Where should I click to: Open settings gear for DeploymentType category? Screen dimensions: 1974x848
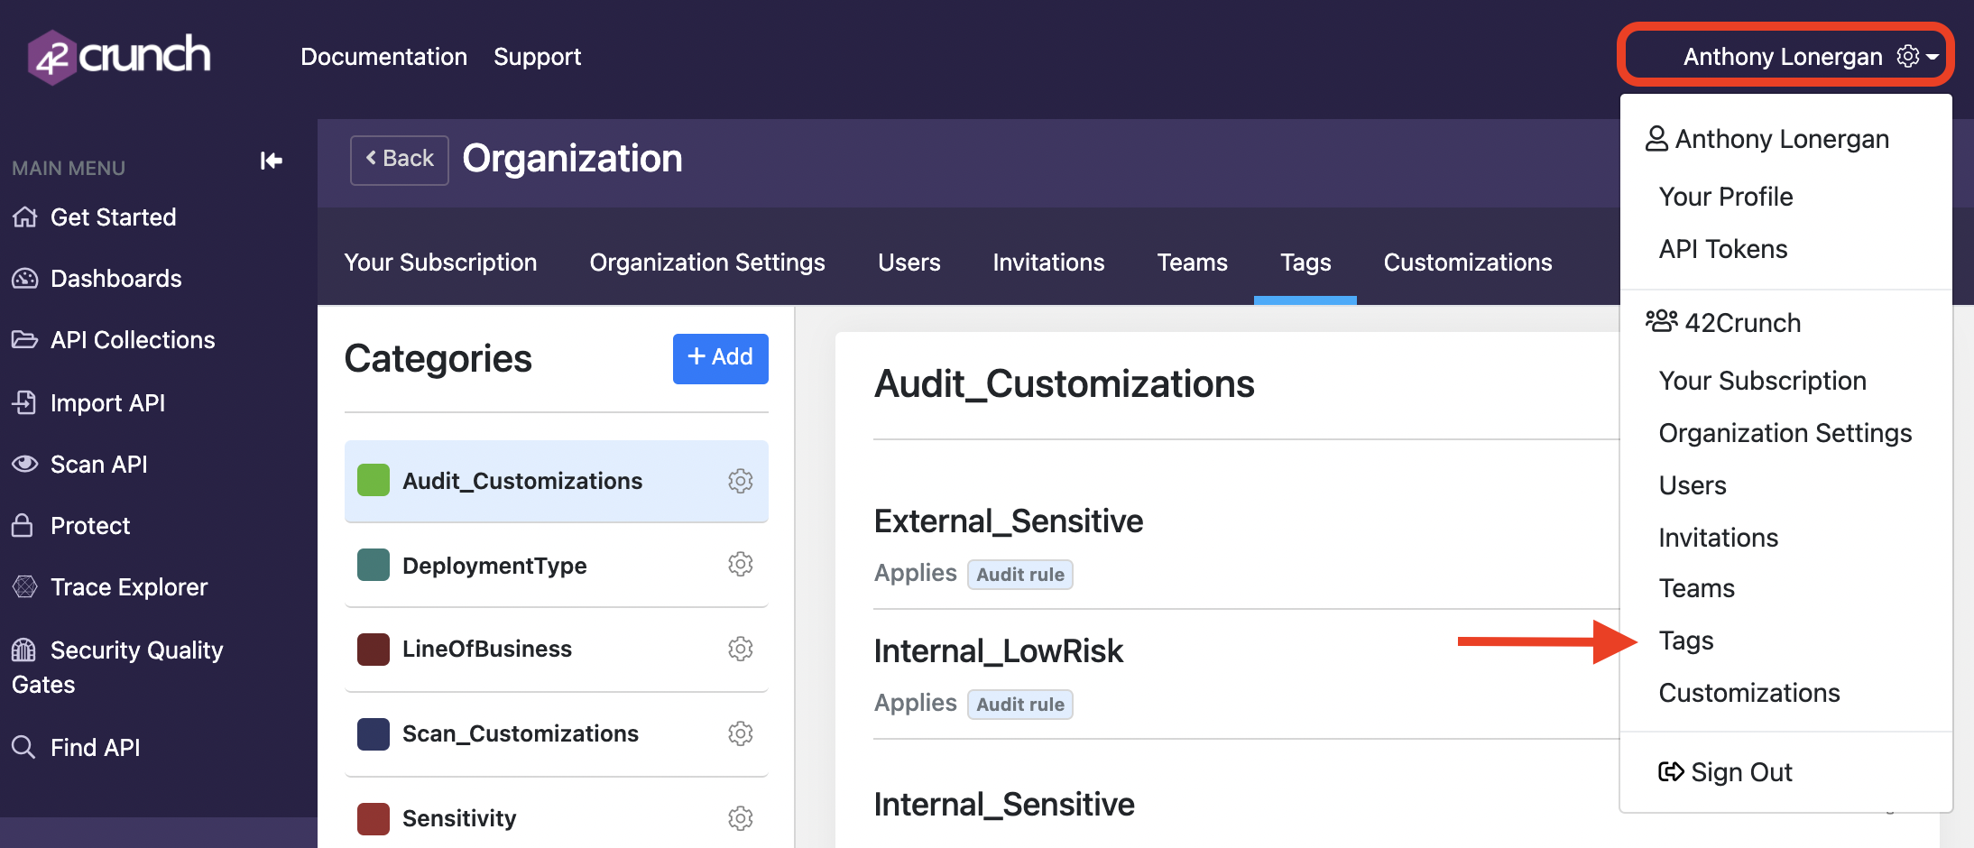pos(741,564)
